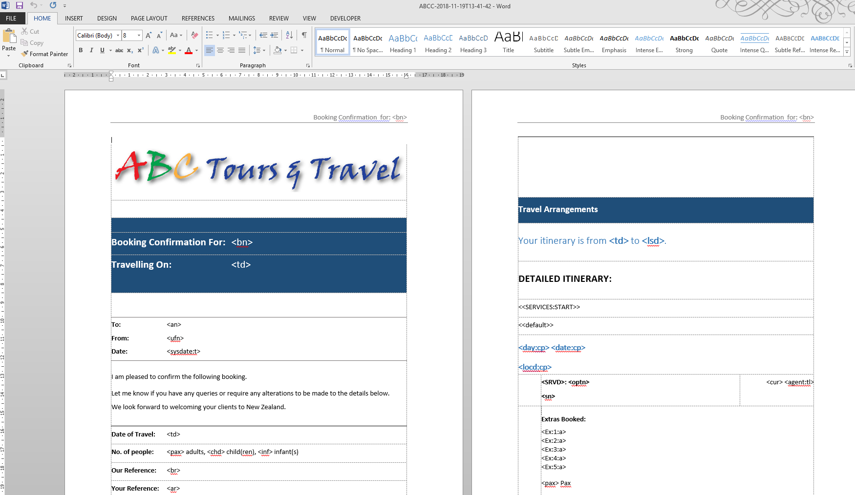Open the Calibri (Body) font name dropdown
Image resolution: width=855 pixels, height=495 pixels.
point(118,35)
